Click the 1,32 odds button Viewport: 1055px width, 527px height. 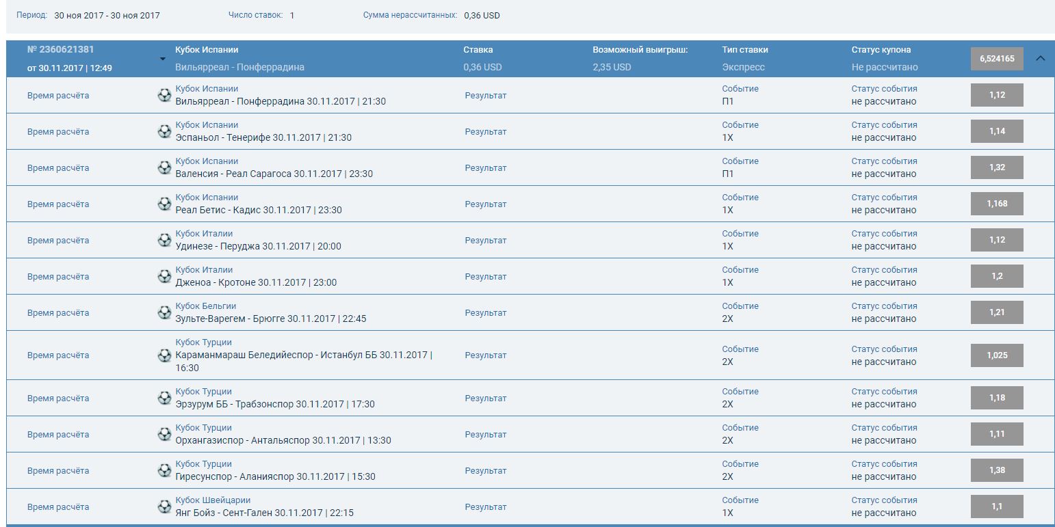997,167
